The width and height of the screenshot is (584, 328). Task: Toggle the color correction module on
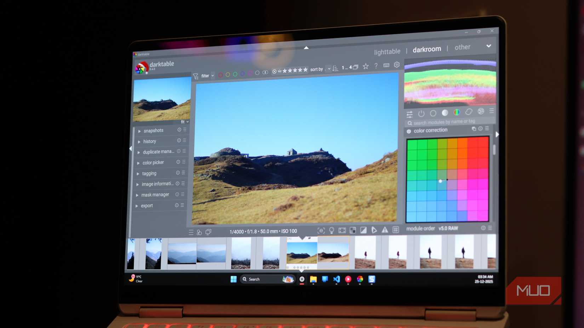[x=409, y=131]
